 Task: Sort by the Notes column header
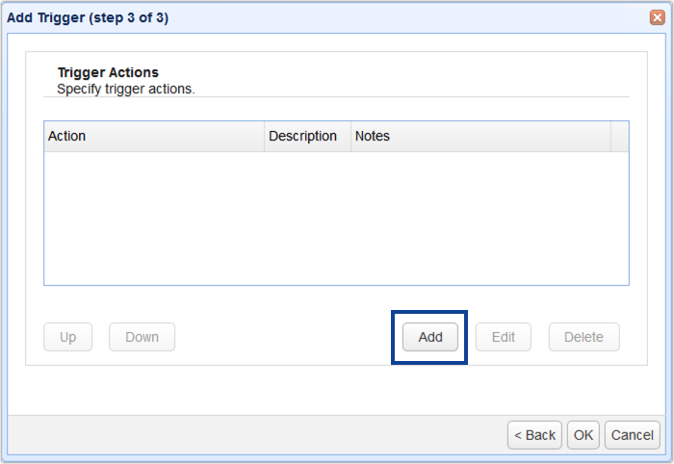click(480, 137)
